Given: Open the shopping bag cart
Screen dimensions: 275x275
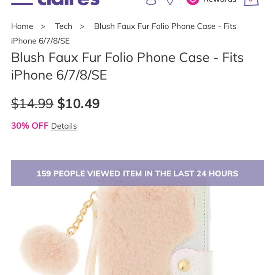Looking at the screenshot, I should (x=251, y=2).
